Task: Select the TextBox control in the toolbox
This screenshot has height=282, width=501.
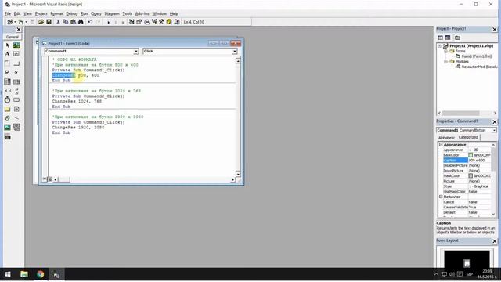Action: (x=16, y=54)
